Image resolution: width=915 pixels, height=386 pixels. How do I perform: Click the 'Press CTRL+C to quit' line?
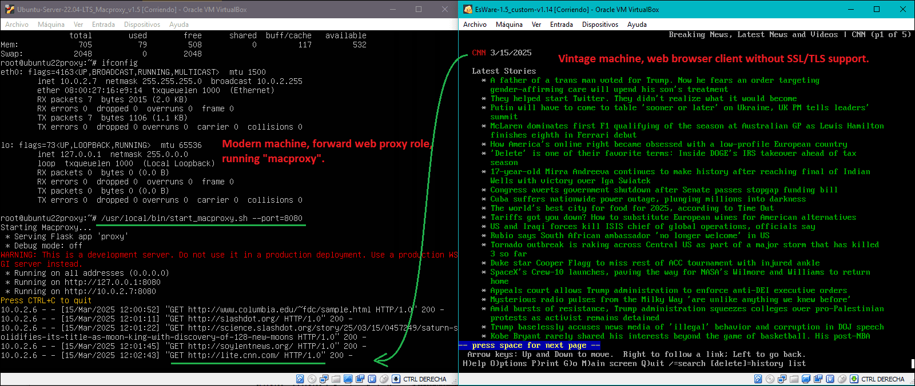46,300
